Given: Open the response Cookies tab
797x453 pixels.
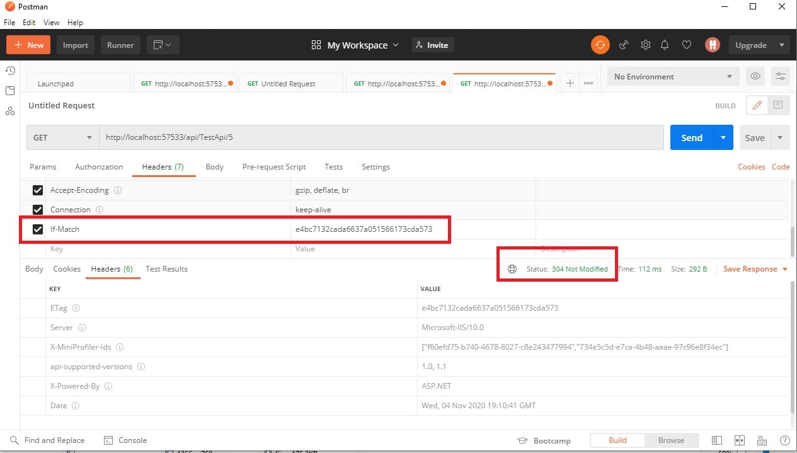Looking at the screenshot, I should click(x=66, y=269).
